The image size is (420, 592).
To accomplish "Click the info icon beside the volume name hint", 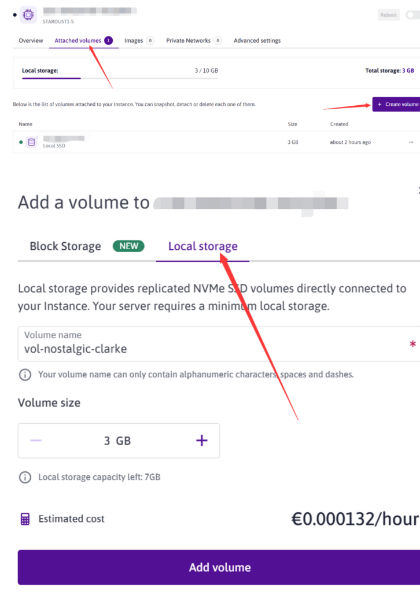I will (25, 375).
